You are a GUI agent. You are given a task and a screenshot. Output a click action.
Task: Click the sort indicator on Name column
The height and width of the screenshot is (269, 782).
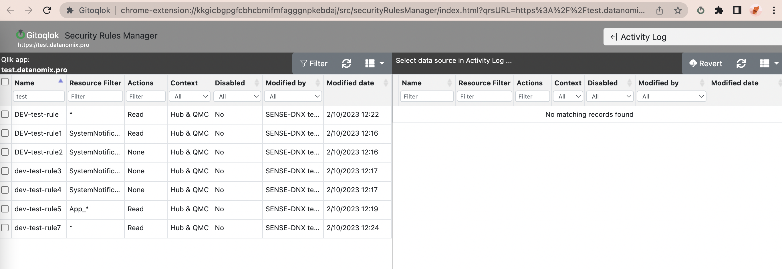(x=60, y=81)
